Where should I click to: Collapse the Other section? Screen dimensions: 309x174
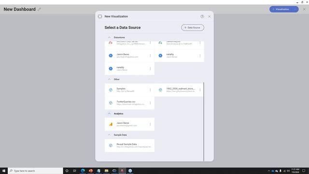pyautogui.click(x=110, y=79)
